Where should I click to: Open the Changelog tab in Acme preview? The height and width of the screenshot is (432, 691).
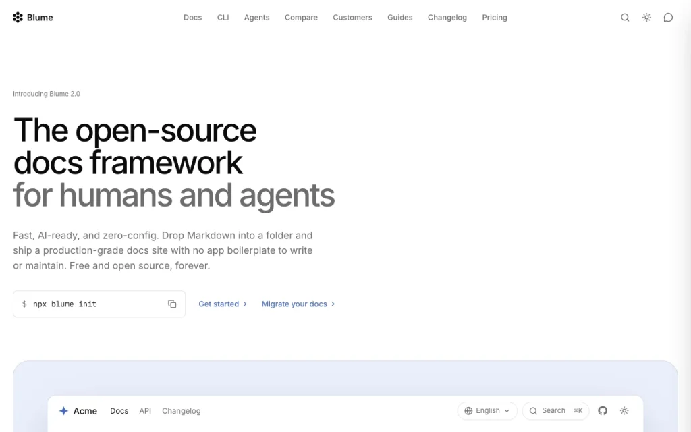coord(181,411)
